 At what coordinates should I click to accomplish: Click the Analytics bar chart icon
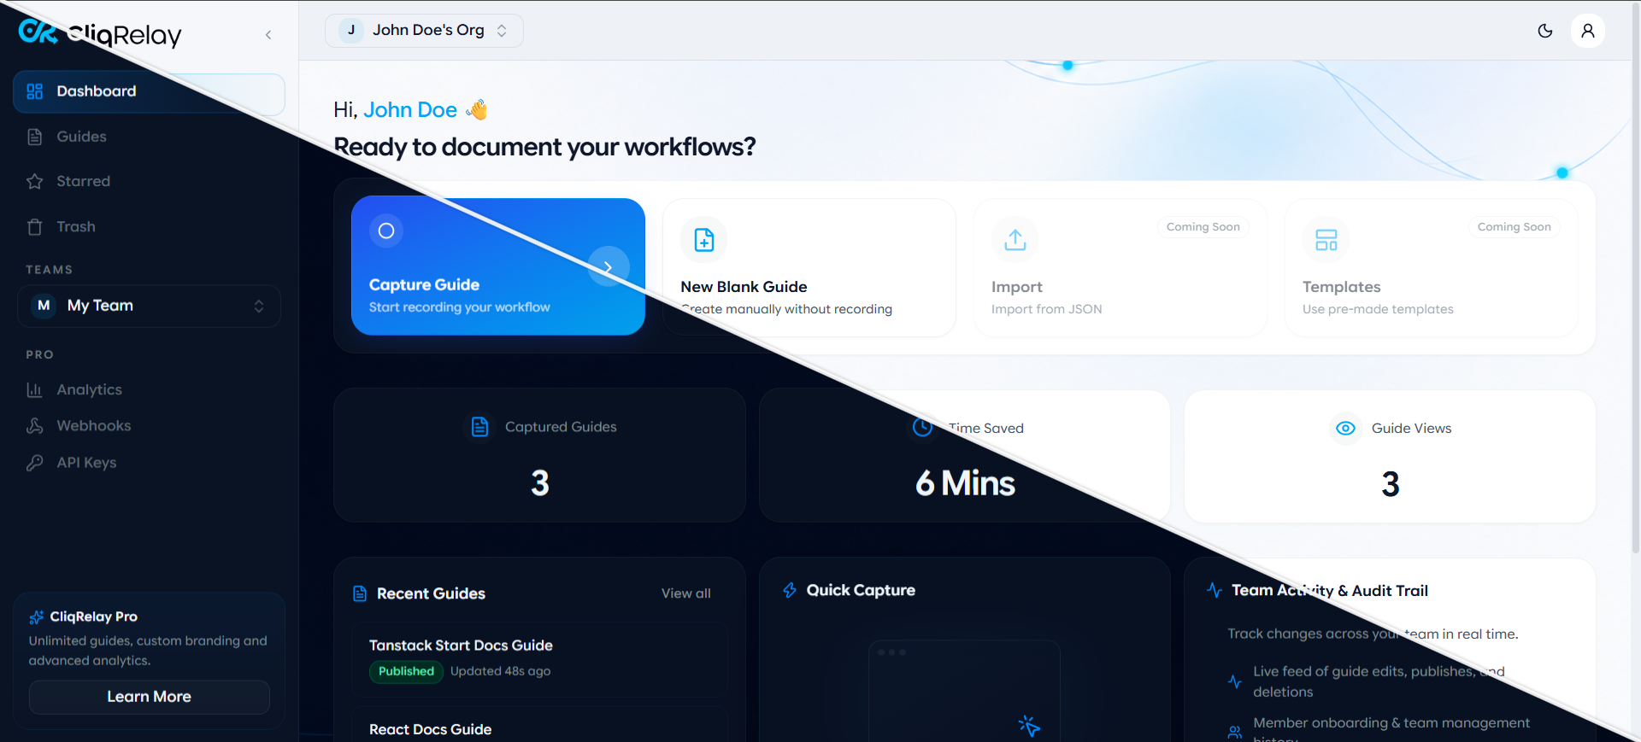[x=35, y=389]
